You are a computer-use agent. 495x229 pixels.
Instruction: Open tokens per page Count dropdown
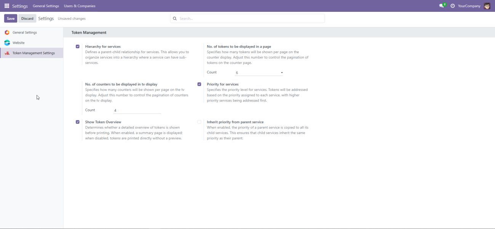259,73
